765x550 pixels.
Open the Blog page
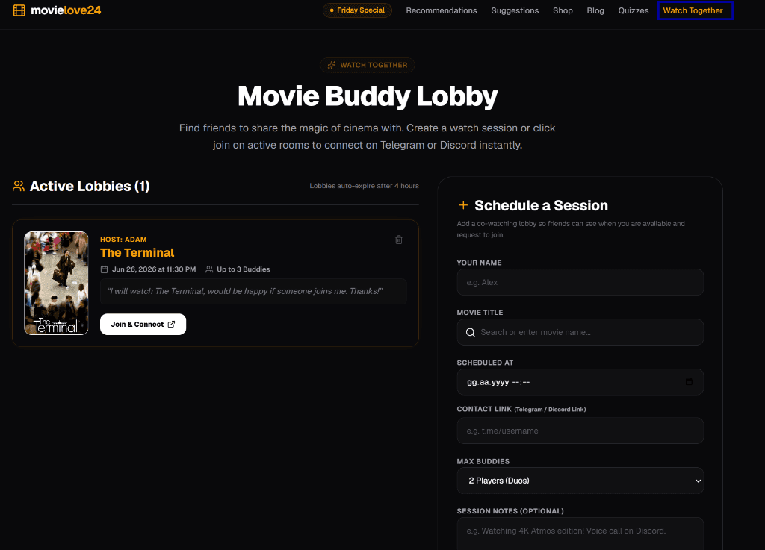[x=595, y=10]
